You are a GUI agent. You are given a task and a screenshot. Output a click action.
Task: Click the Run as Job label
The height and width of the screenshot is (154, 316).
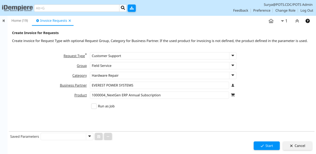(x=106, y=106)
